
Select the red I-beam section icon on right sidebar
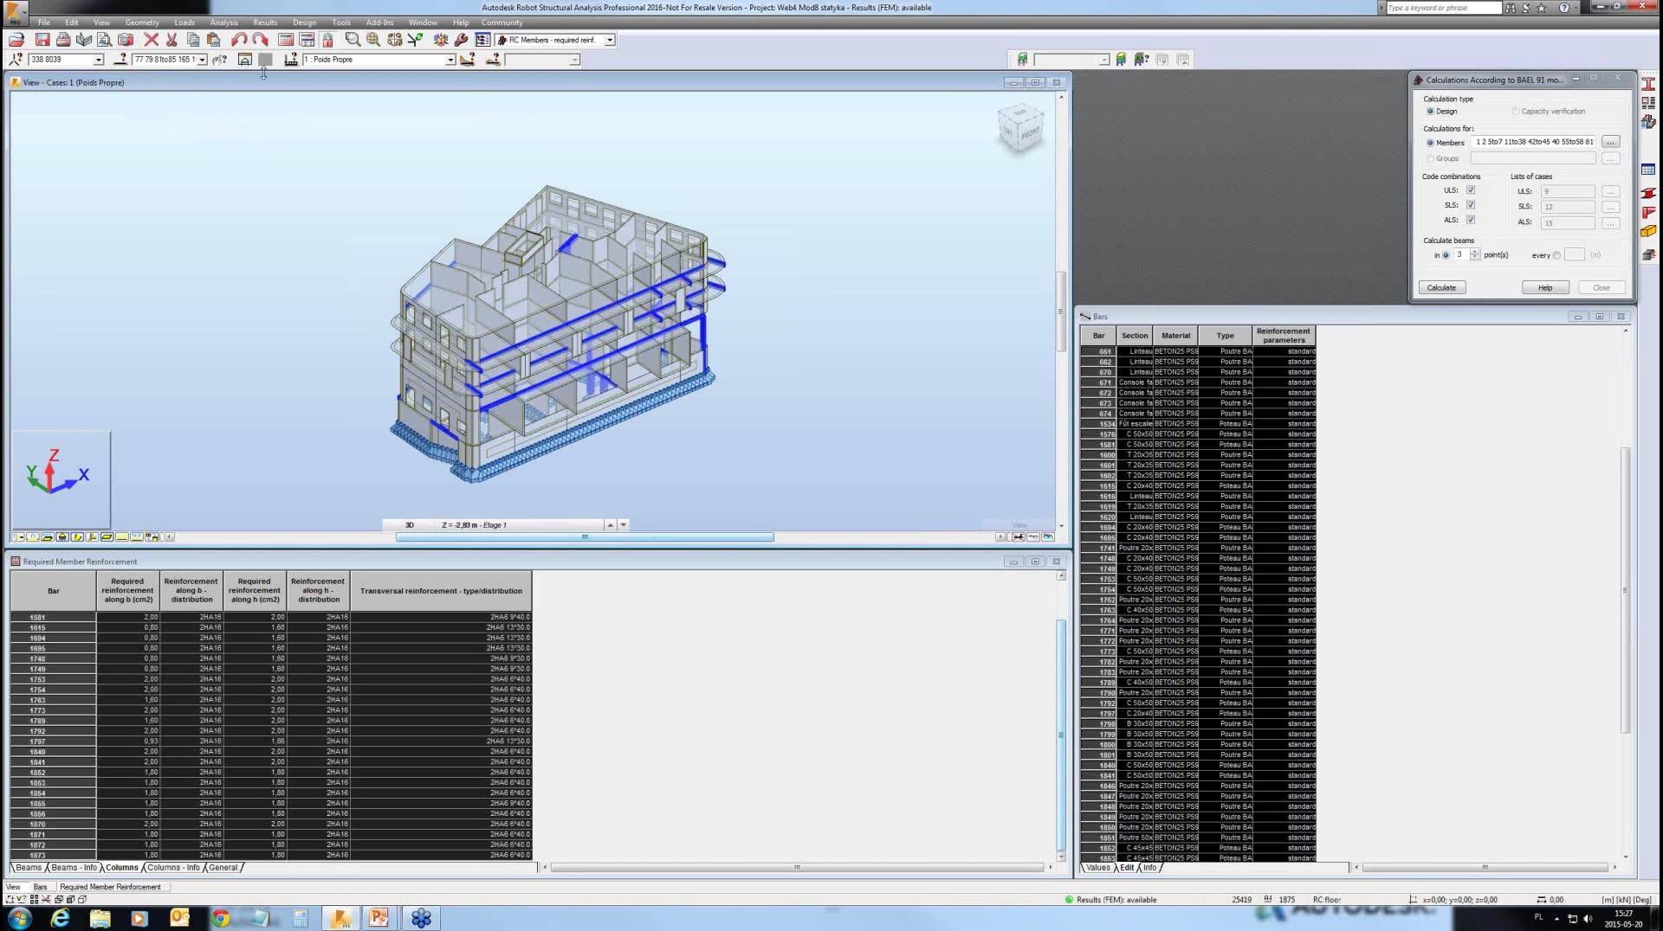(1648, 85)
